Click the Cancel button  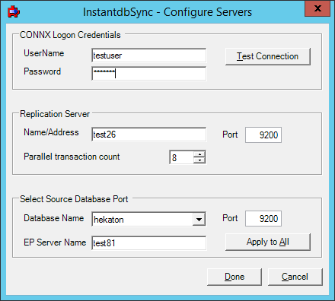(295, 277)
